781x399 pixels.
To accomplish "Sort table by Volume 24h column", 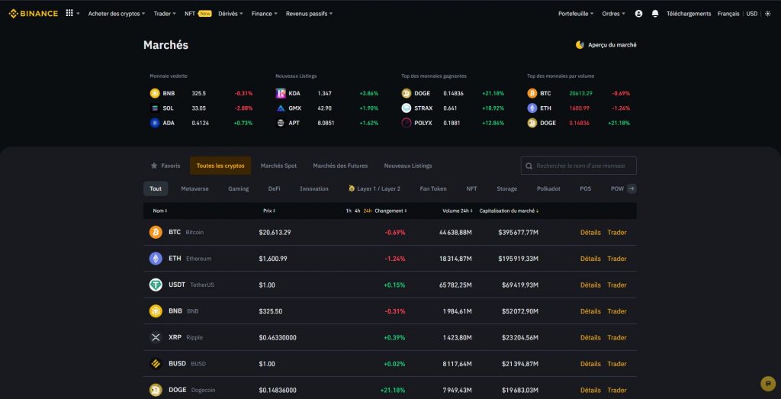I will tap(458, 211).
